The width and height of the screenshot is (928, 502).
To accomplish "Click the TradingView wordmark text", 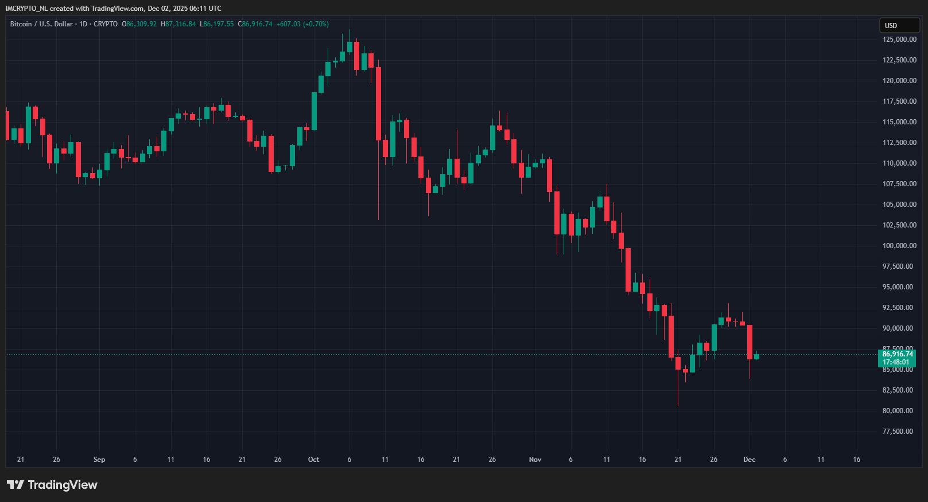I will pos(63,485).
